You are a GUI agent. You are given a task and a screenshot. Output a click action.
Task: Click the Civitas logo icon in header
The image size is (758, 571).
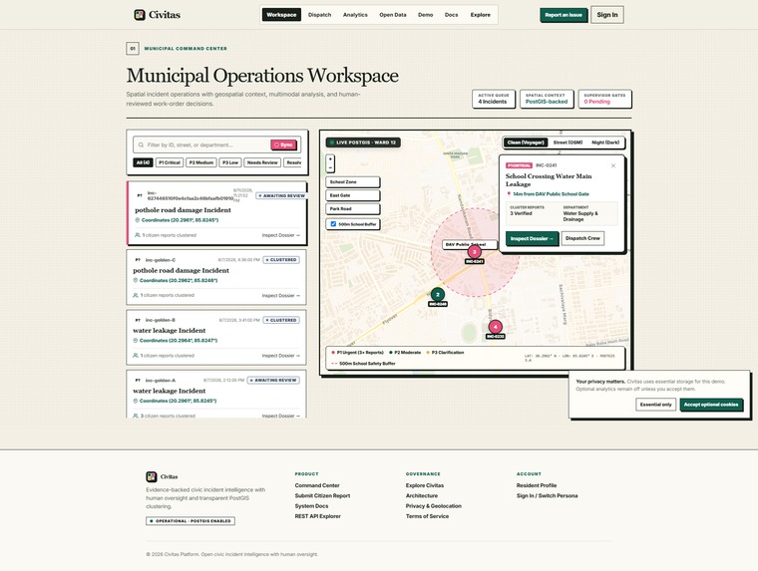point(140,15)
